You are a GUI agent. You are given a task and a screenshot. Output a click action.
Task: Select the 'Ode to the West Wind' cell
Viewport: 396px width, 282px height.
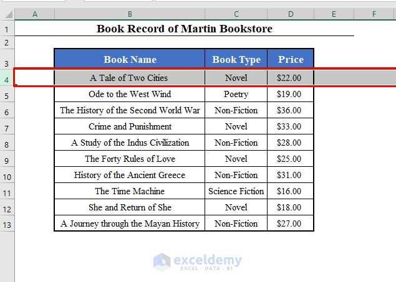pos(130,94)
